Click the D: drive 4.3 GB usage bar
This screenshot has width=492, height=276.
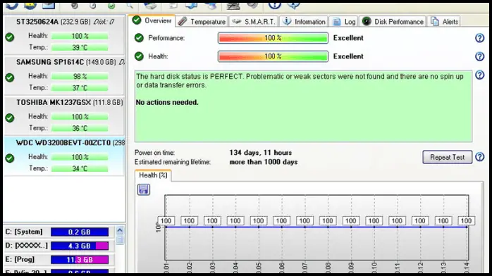[80, 246]
